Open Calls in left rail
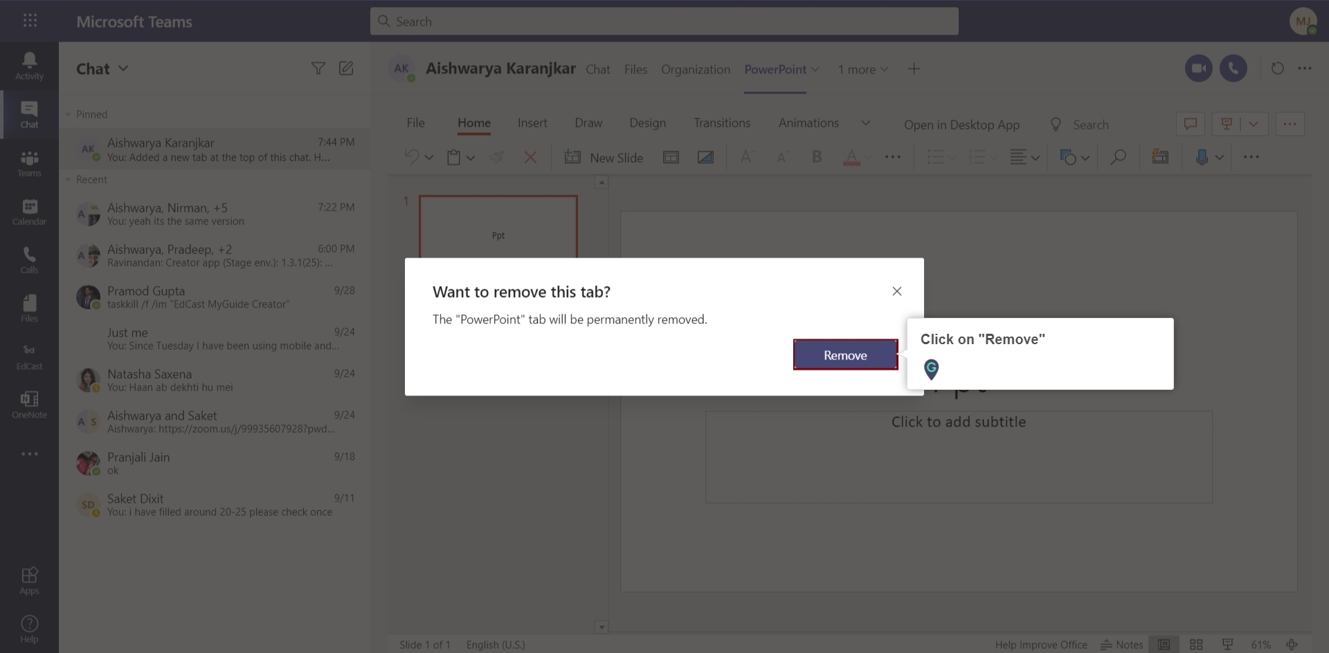 pos(29,260)
